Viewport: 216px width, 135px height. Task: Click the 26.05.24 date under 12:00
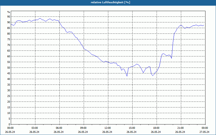[107, 132]
